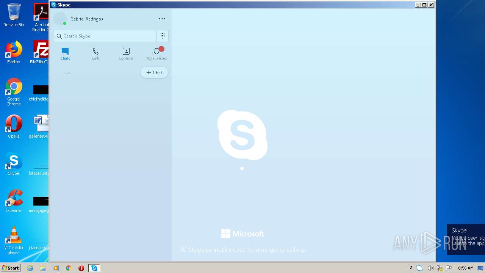Image resolution: width=485 pixels, height=273 pixels.
Task: View the Notifications tab
Action: coord(156,53)
